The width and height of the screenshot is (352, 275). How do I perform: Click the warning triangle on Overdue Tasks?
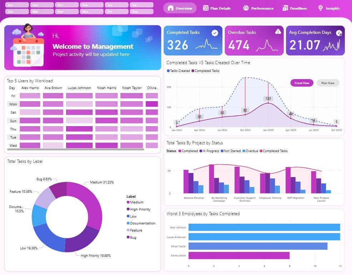click(x=278, y=32)
